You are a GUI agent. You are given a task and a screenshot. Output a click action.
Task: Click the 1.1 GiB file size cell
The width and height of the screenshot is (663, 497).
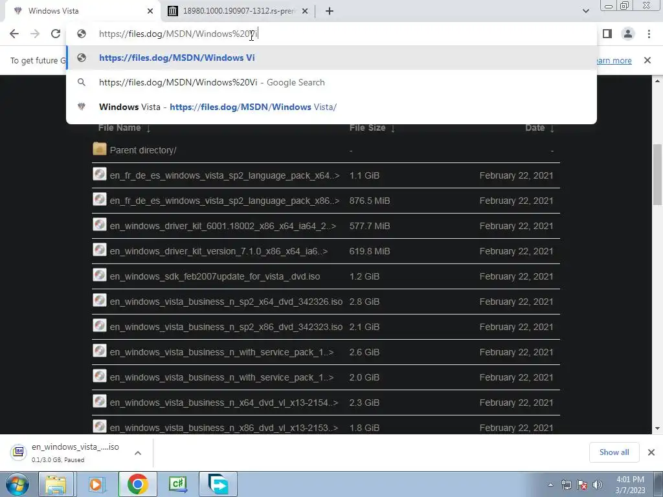364,175
